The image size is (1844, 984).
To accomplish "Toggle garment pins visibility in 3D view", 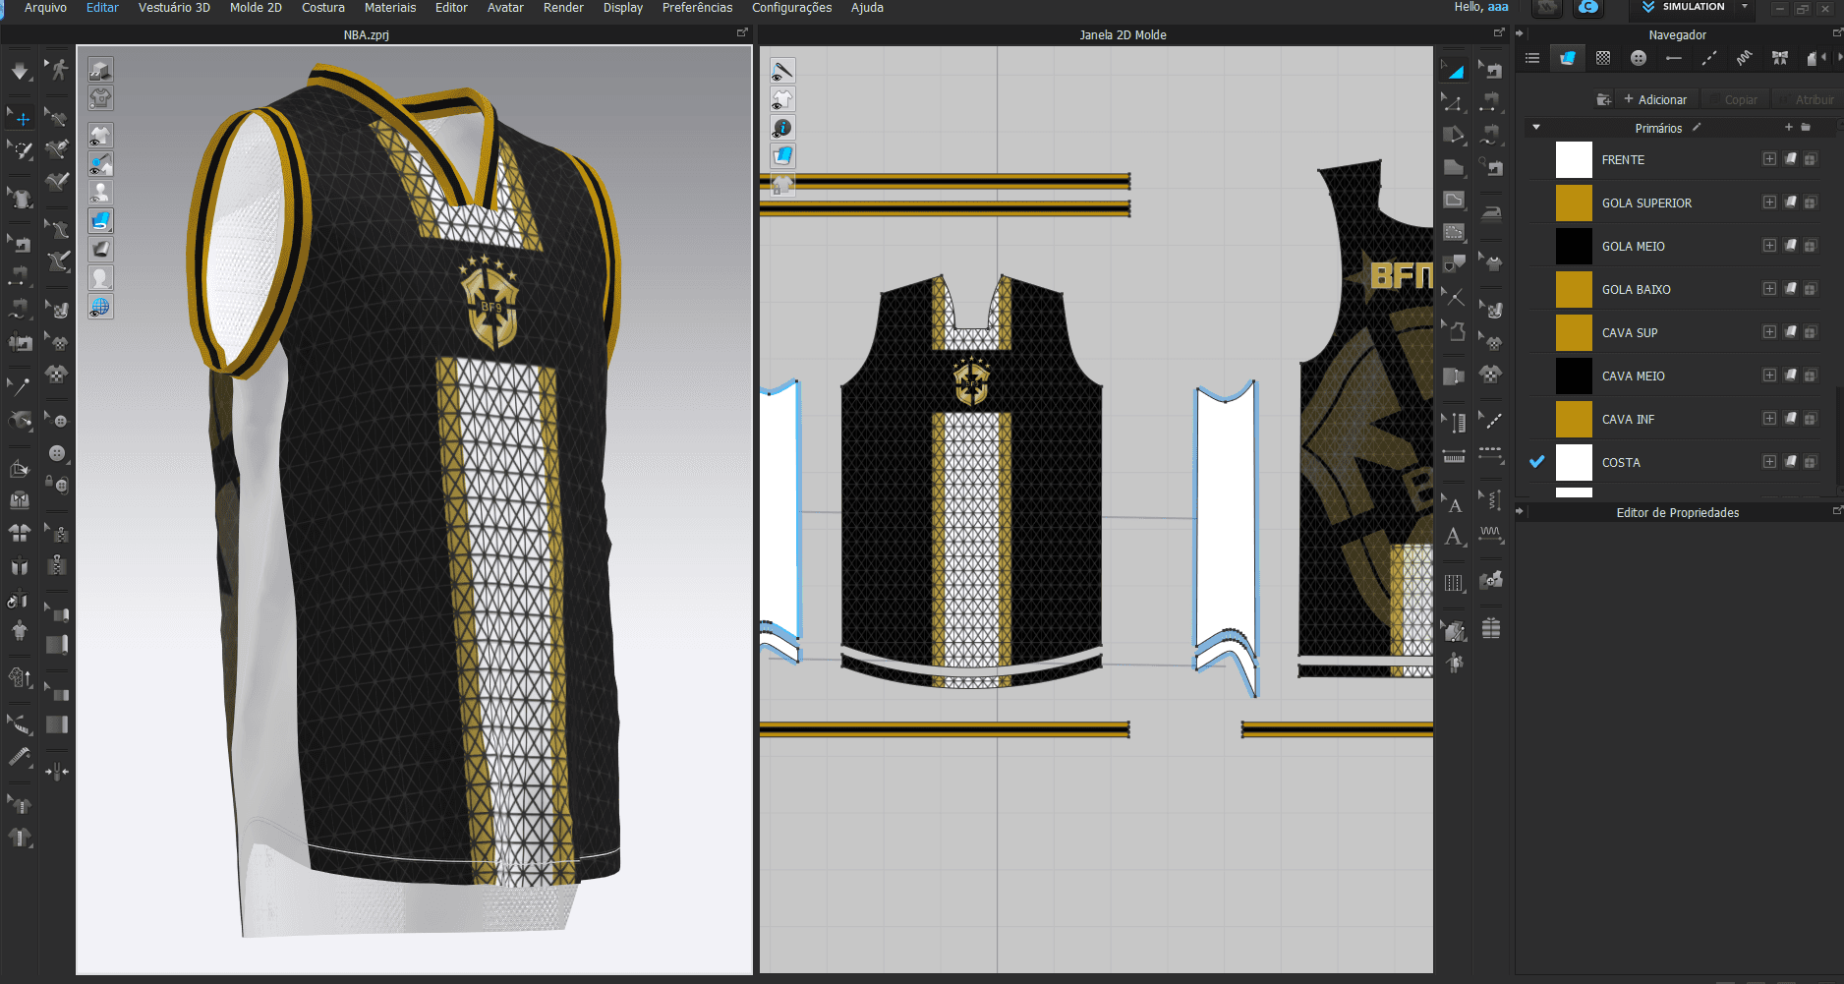I will [100, 163].
